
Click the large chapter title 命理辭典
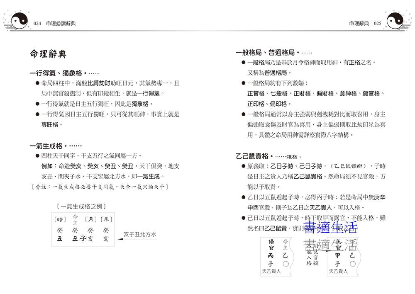48,54
